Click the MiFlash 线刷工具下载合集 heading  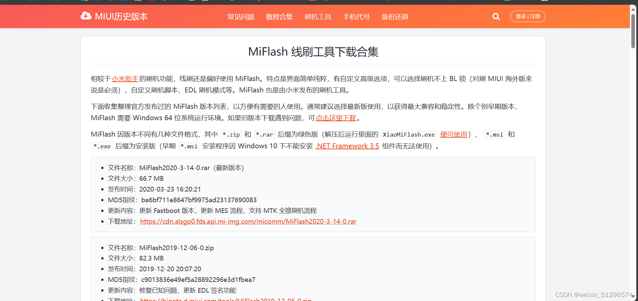(313, 52)
